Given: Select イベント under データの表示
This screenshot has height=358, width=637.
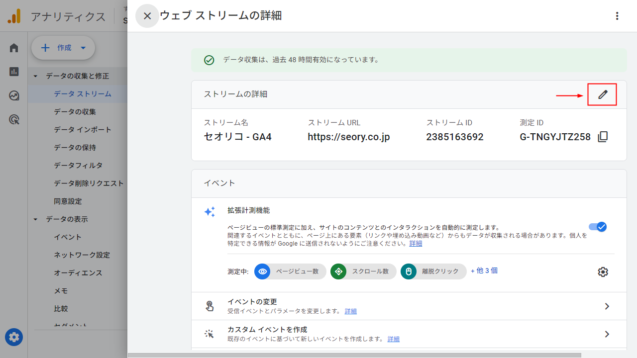Looking at the screenshot, I should (x=68, y=237).
